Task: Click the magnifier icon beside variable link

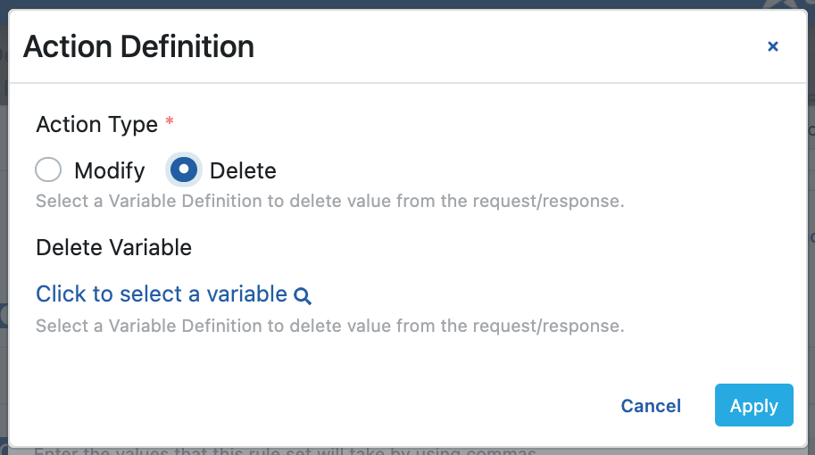Action: coord(303,296)
